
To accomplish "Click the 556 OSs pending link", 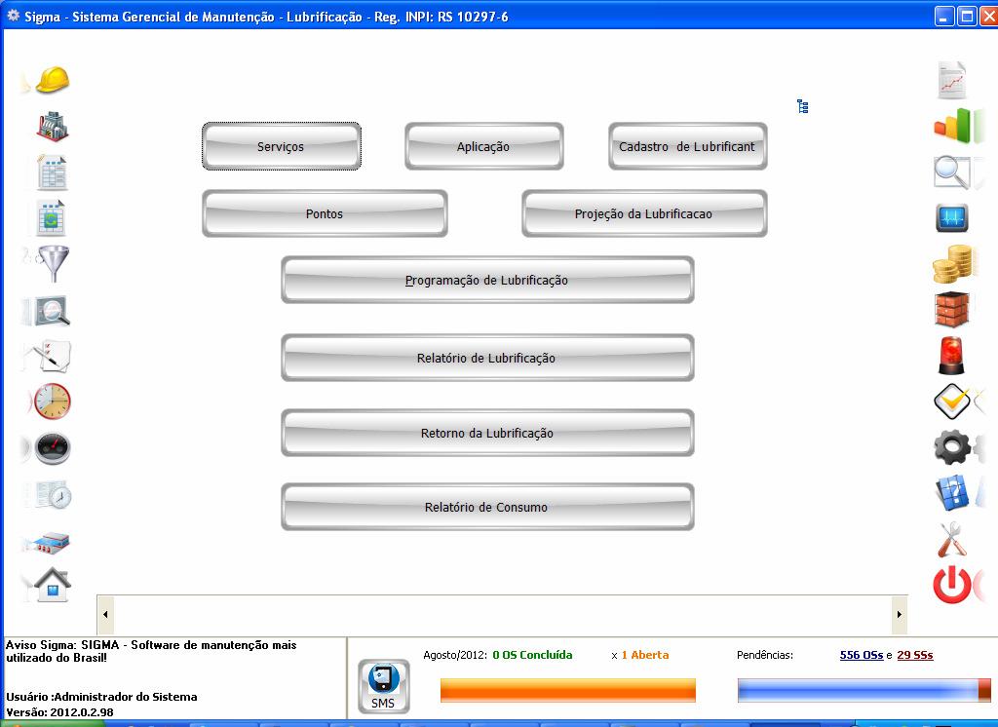I will (862, 655).
